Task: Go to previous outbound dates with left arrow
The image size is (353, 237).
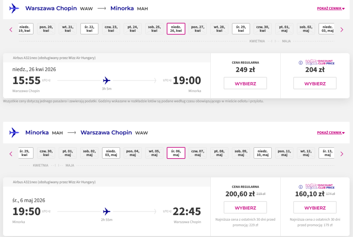Action: coord(11,30)
